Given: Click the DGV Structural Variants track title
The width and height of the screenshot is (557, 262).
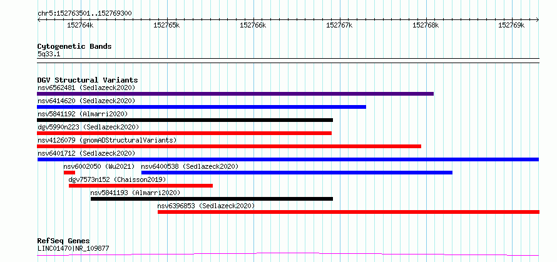Looking at the screenshot, I should (88, 80).
